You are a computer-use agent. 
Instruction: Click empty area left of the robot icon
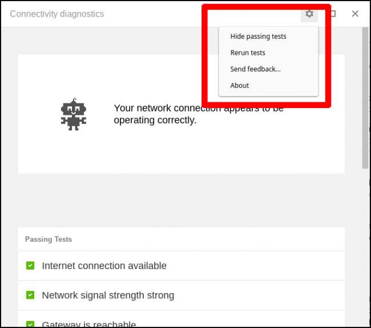coord(37,114)
